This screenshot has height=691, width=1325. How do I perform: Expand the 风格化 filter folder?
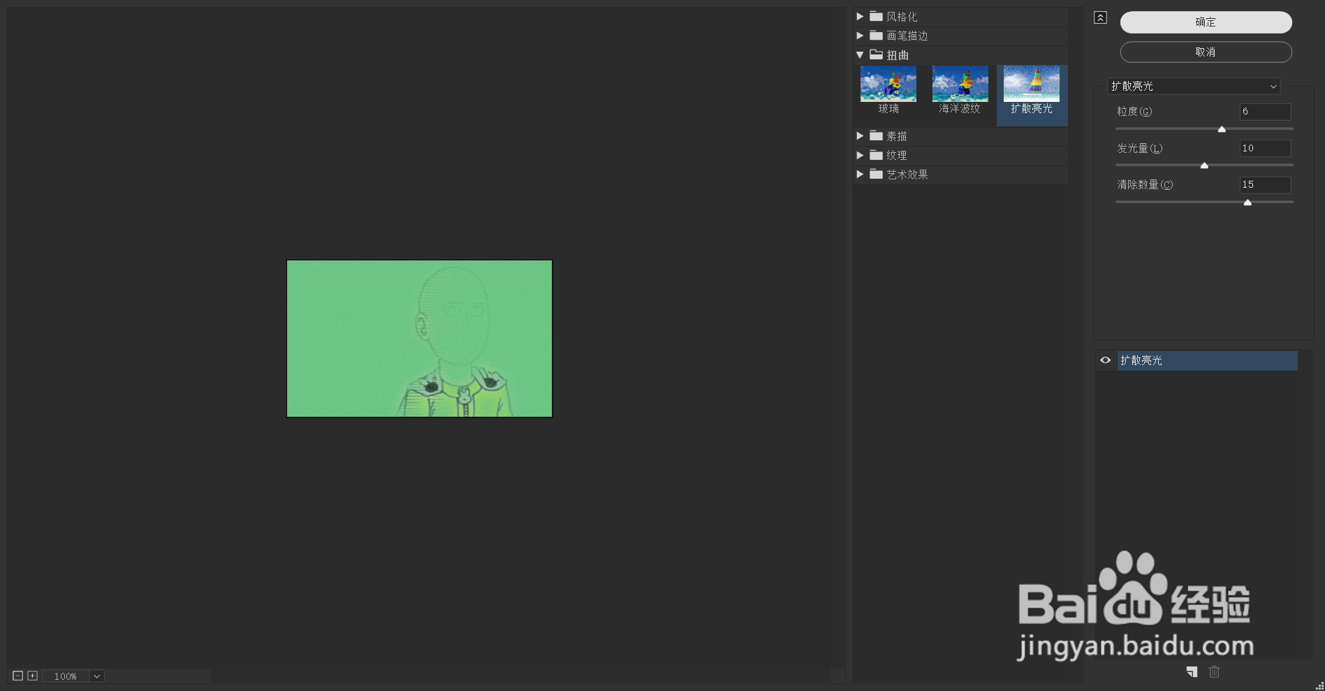click(860, 16)
